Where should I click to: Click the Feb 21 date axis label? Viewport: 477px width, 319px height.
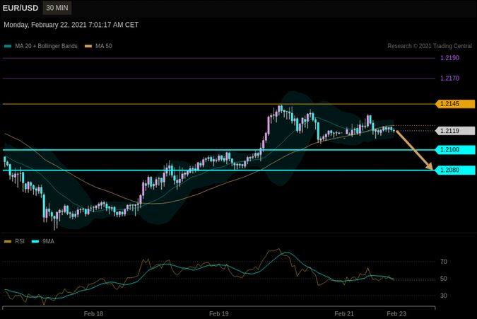(x=344, y=314)
